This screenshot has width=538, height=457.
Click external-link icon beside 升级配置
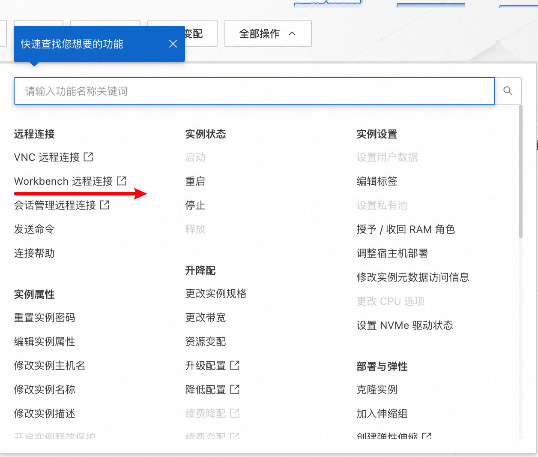point(235,365)
